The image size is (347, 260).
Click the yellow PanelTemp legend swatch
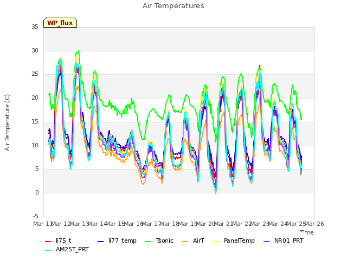click(x=216, y=242)
